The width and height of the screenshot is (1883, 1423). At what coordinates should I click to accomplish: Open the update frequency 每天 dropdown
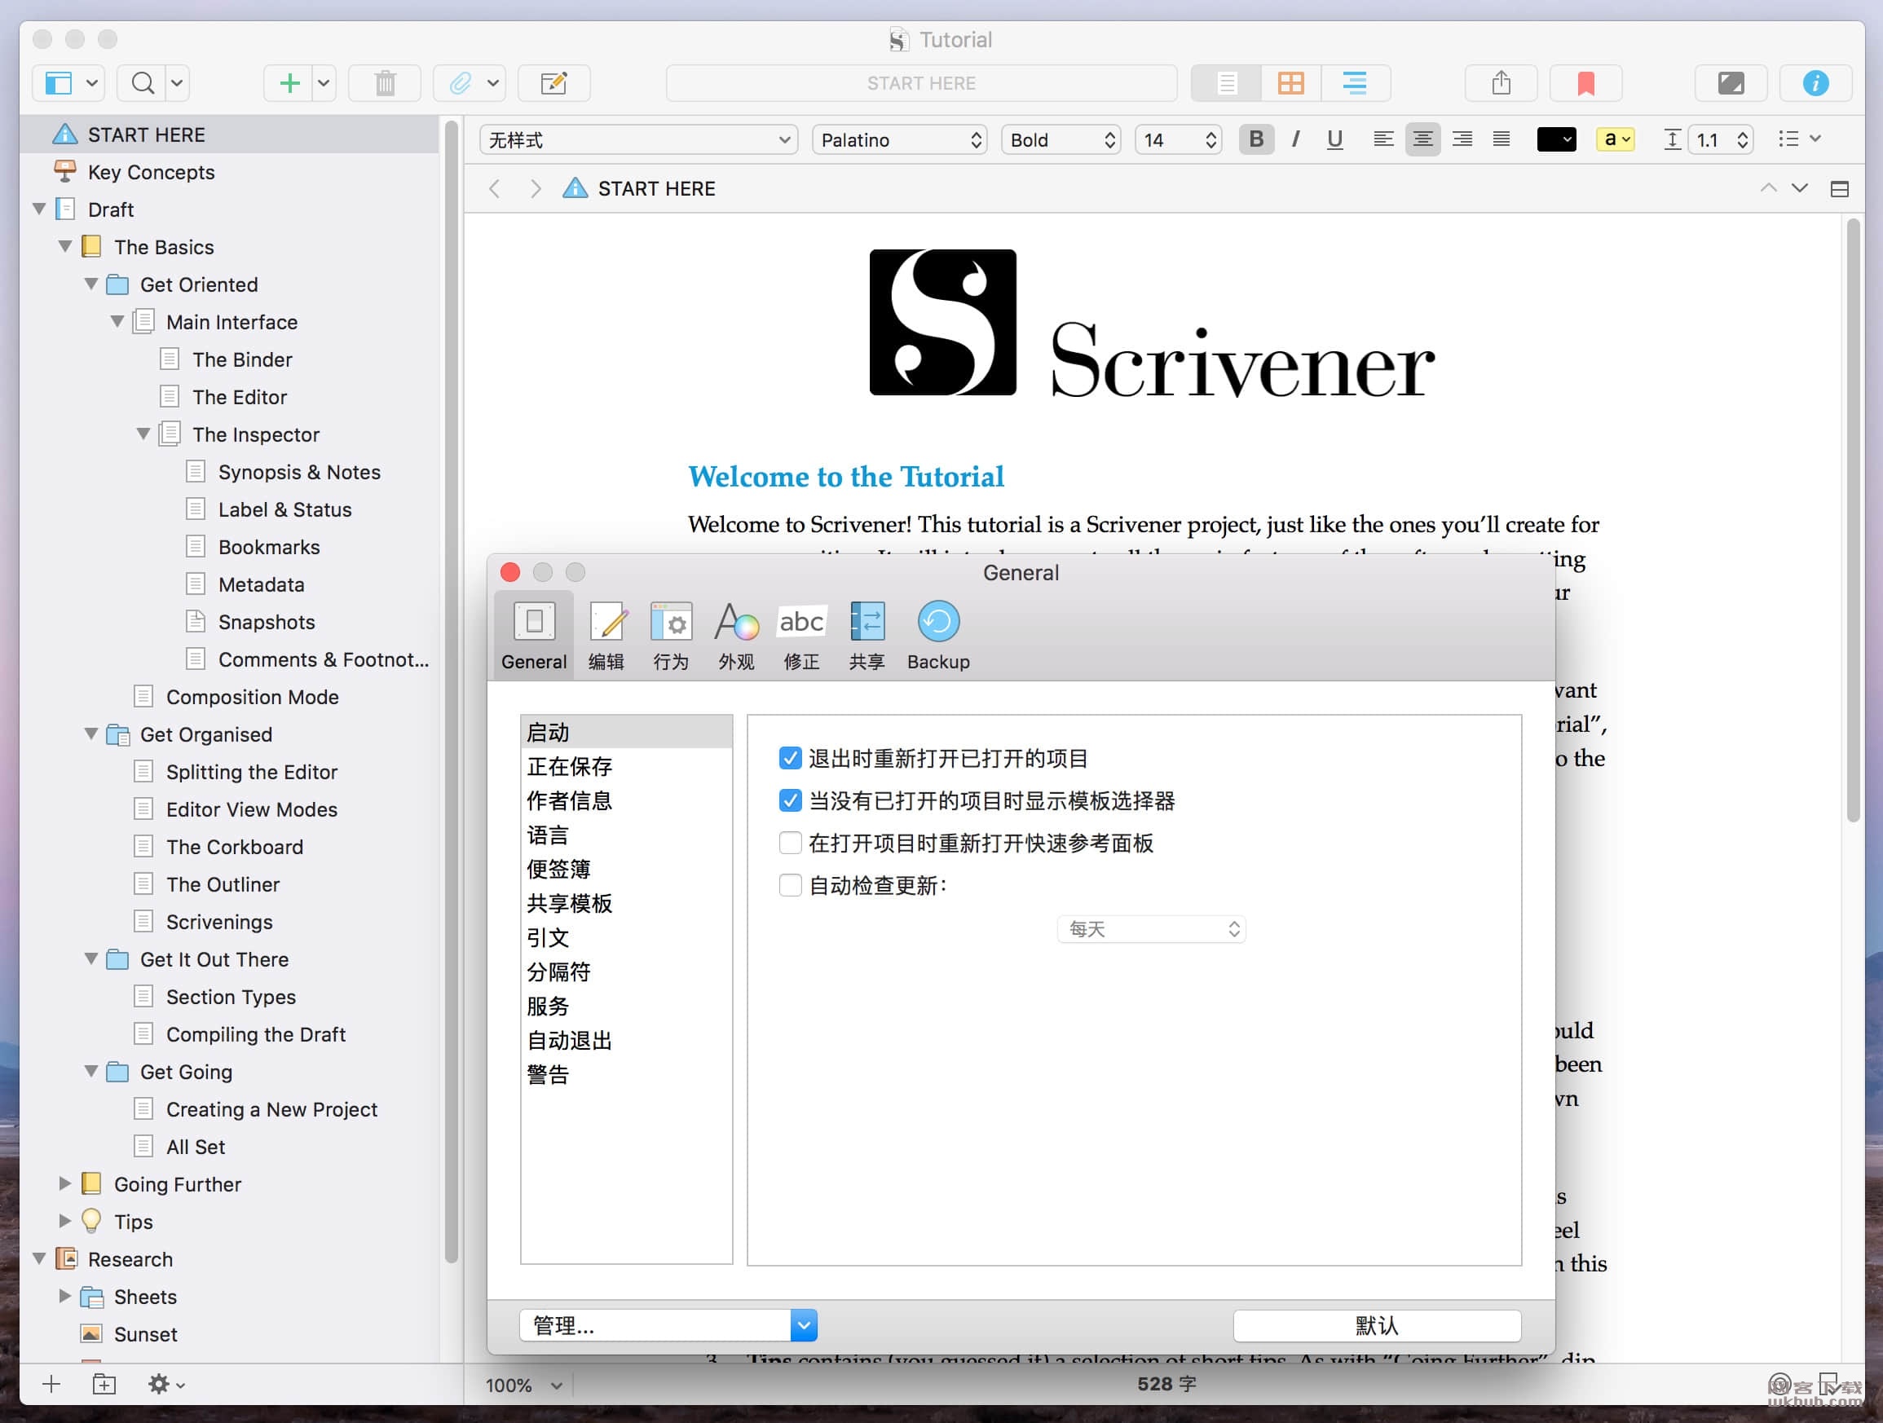1152,928
